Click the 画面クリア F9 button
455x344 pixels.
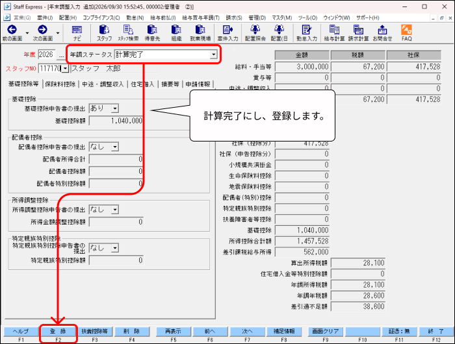click(325, 331)
